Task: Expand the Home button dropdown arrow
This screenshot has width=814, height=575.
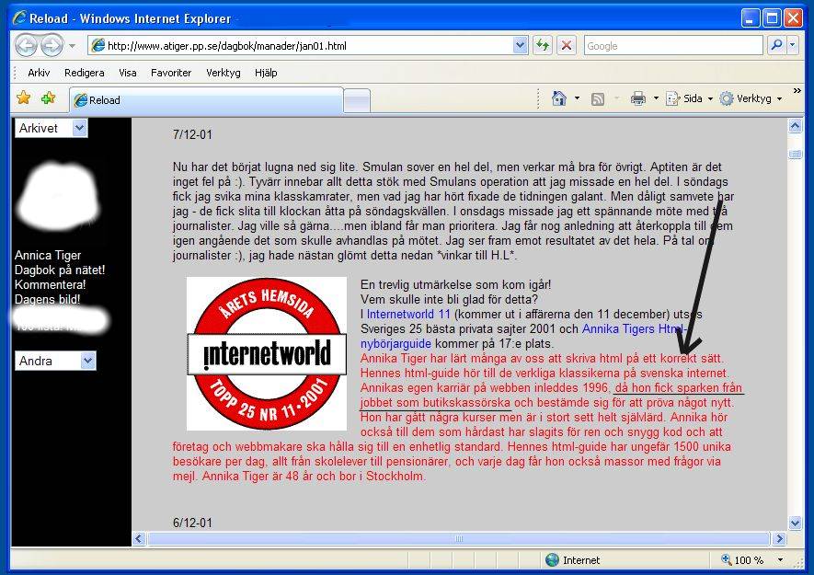Action: pos(577,98)
